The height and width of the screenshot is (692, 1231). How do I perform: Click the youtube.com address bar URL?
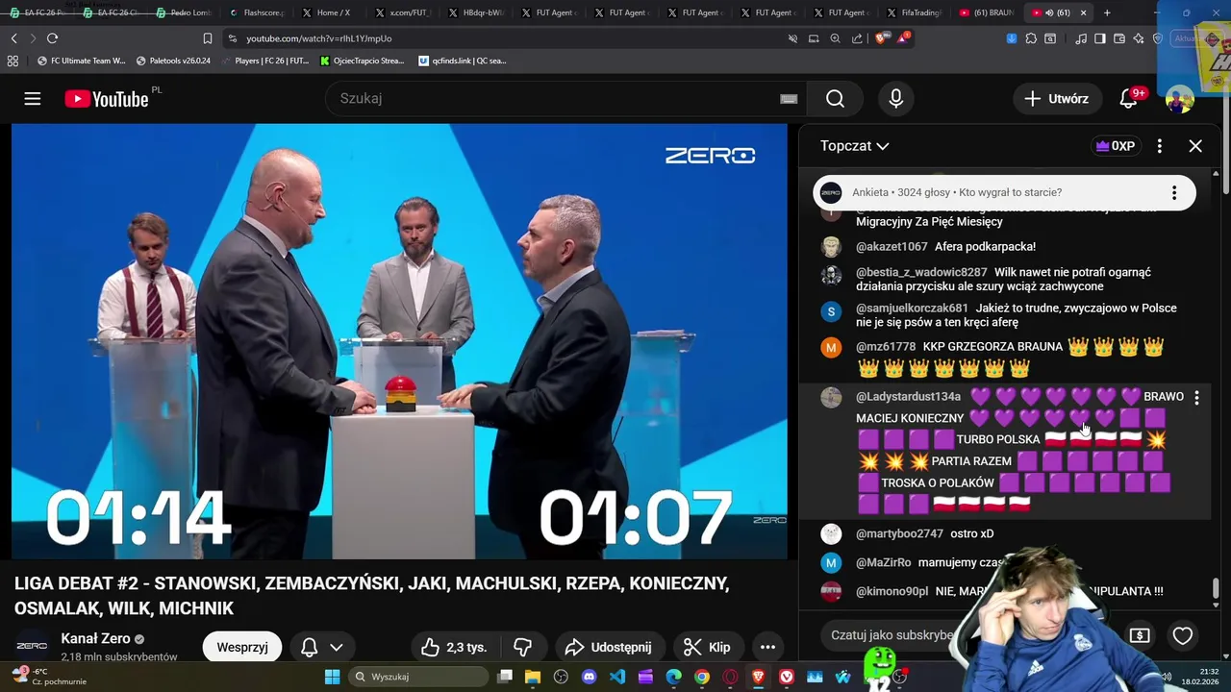click(318, 38)
